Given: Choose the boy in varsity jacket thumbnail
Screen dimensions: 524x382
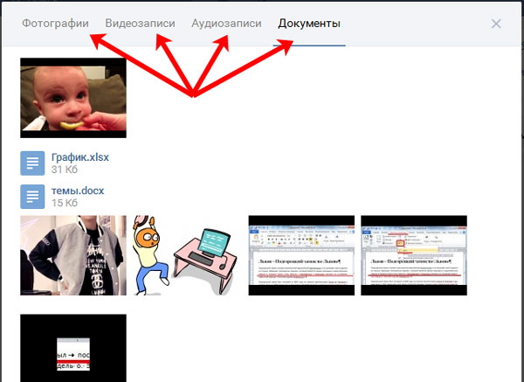Looking at the screenshot, I should [x=72, y=255].
